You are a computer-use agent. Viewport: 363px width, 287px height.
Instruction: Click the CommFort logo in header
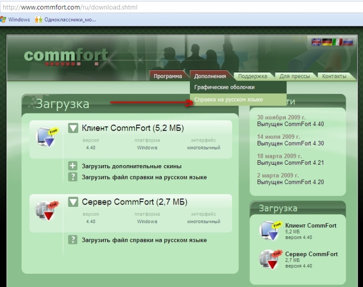pyautogui.click(x=65, y=56)
